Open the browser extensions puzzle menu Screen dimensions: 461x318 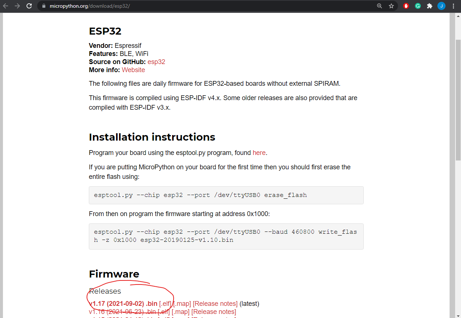click(x=429, y=6)
